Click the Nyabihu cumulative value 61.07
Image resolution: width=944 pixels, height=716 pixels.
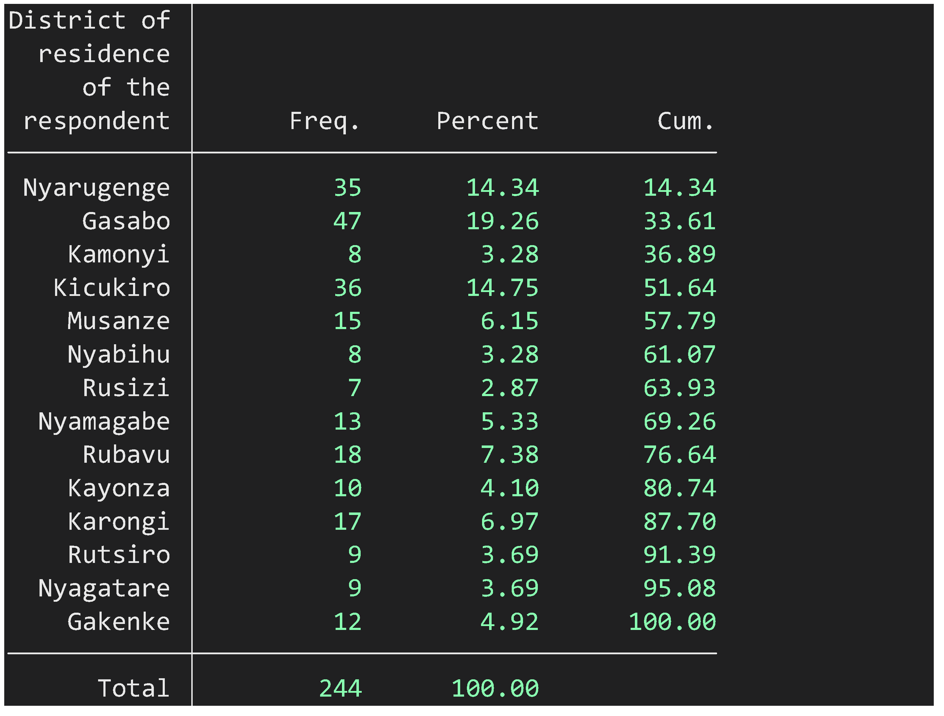point(679,354)
